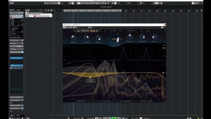Select the first FabFilter insert slot

(x=16, y=58)
